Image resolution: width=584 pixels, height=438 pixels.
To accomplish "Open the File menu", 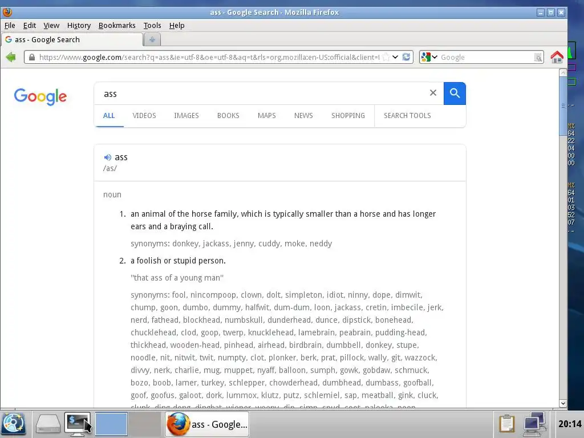I will tap(10, 25).
